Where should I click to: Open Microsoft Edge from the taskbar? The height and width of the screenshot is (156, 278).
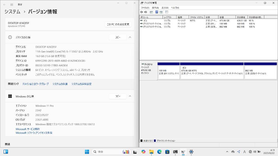click(159, 152)
